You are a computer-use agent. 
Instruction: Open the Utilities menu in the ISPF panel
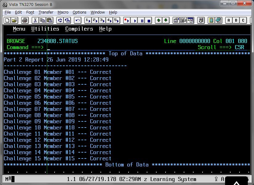pos(45,29)
